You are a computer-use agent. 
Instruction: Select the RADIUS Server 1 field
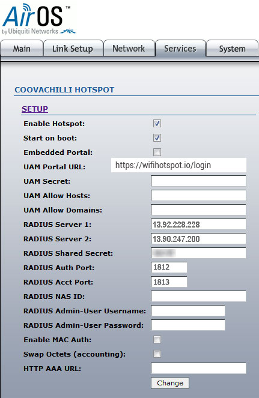pyautogui.click(x=198, y=225)
